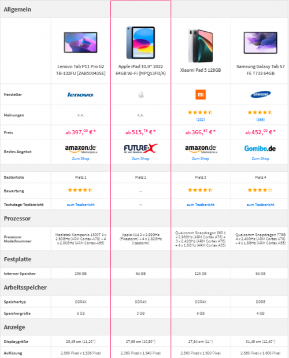Click the price ab 515,76 € for iPad

pos(140,132)
